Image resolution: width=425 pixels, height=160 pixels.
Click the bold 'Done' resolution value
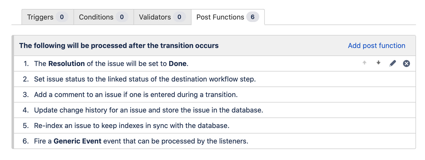pos(177,63)
